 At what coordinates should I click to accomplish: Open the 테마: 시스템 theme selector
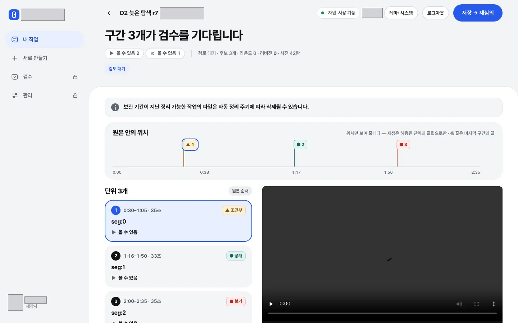coord(401,13)
